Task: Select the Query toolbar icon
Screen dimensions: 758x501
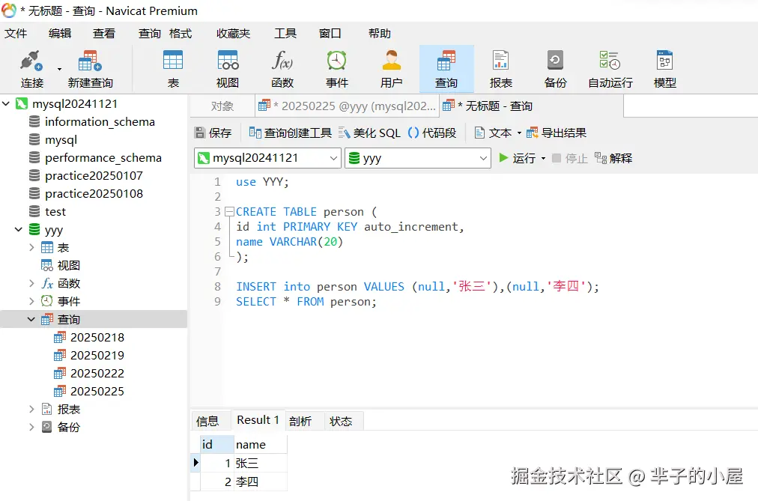Action: point(446,61)
